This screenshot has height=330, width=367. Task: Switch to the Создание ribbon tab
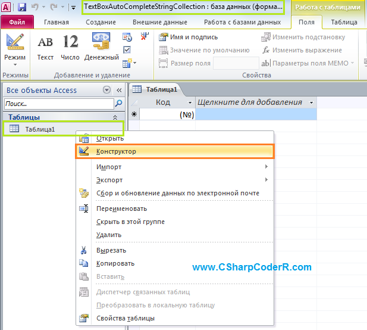101,22
